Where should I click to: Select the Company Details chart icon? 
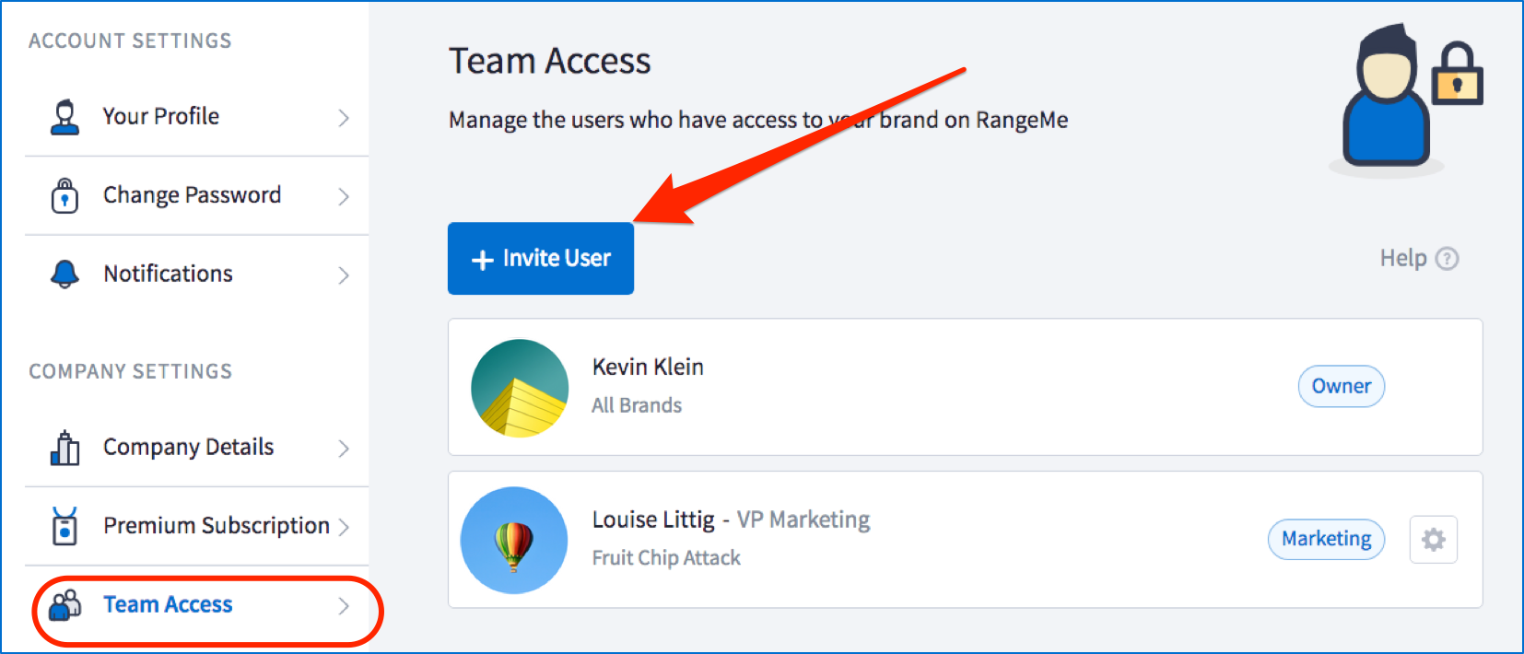pos(63,448)
